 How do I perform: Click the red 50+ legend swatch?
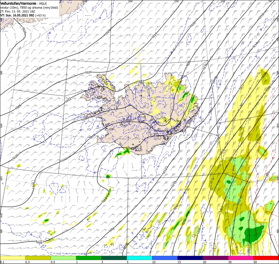coord(266,258)
